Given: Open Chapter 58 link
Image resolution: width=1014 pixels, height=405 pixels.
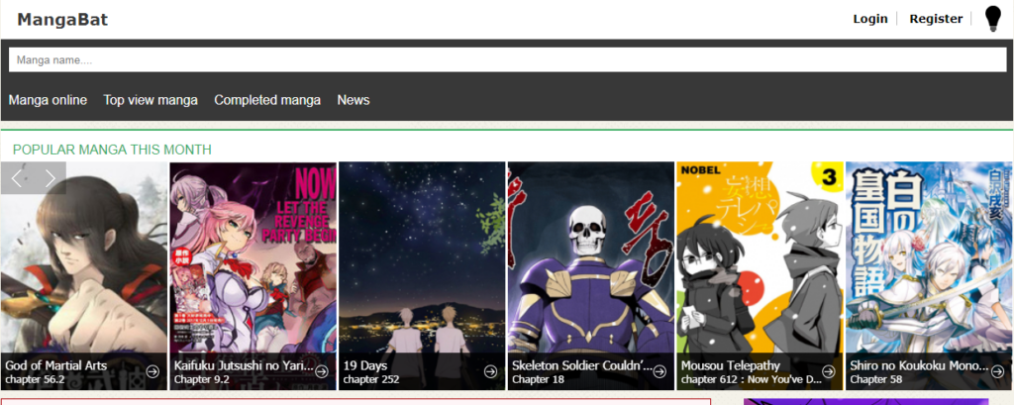Looking at the screenshot, I should pos(875,380).
